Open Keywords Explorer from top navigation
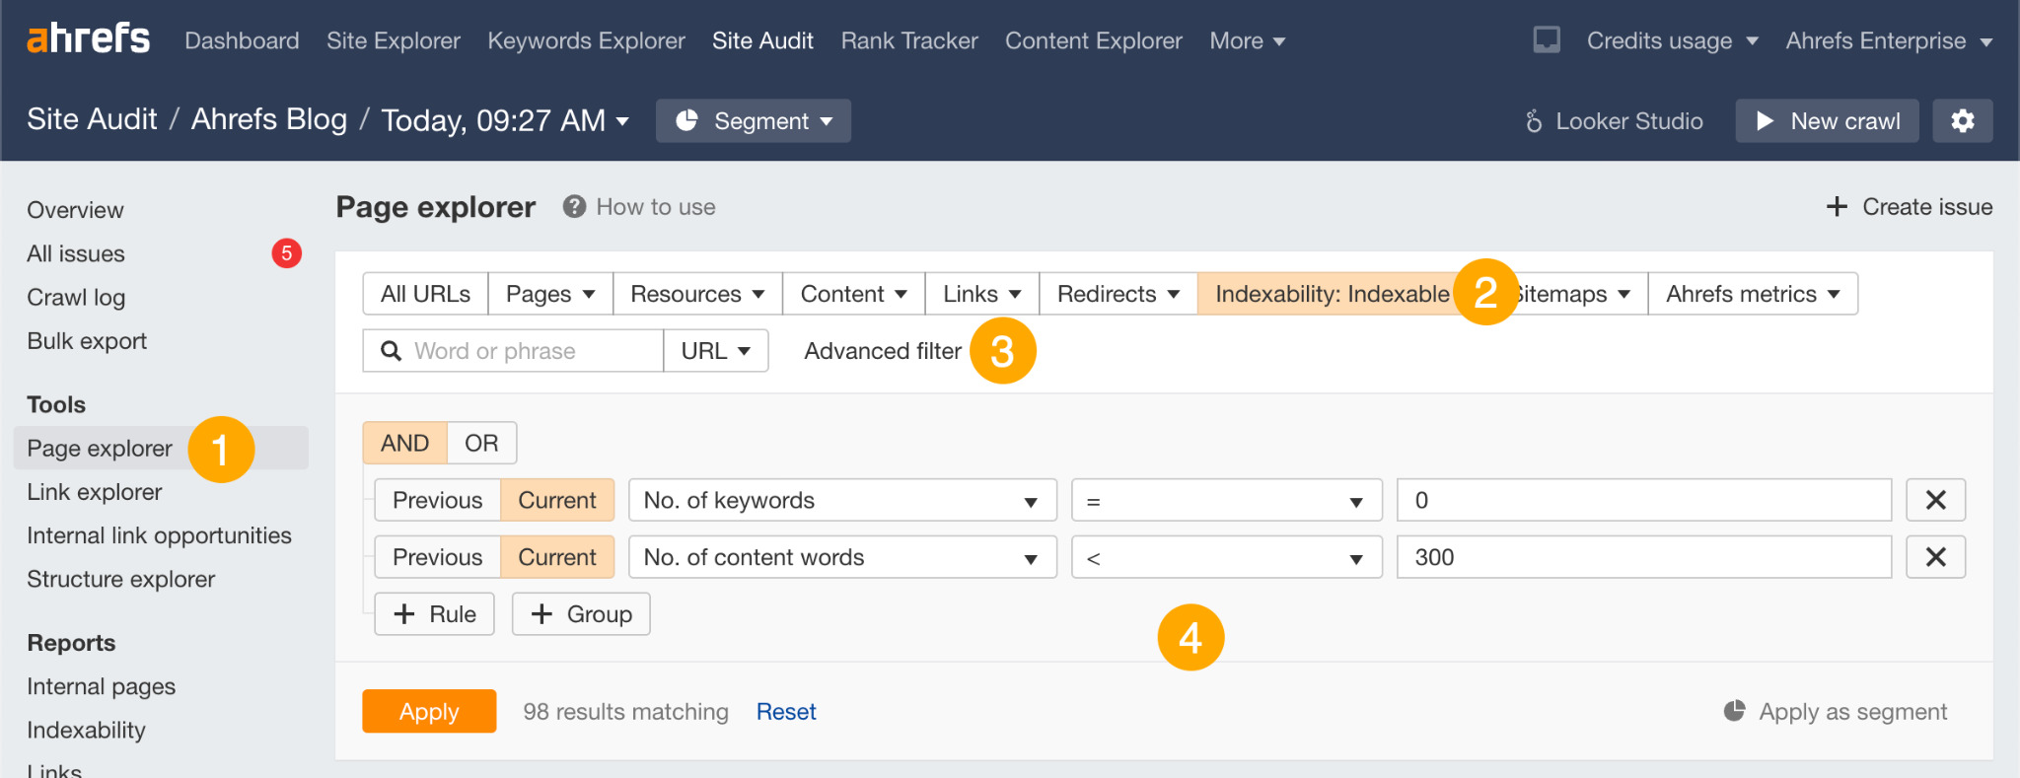The height and width of the screenshot is (778, 2020). [586, 40]
